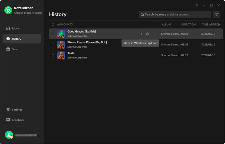Select the History sidebar item
The width and height of the screenshot is (225, 144).
[x=22, y=39]
